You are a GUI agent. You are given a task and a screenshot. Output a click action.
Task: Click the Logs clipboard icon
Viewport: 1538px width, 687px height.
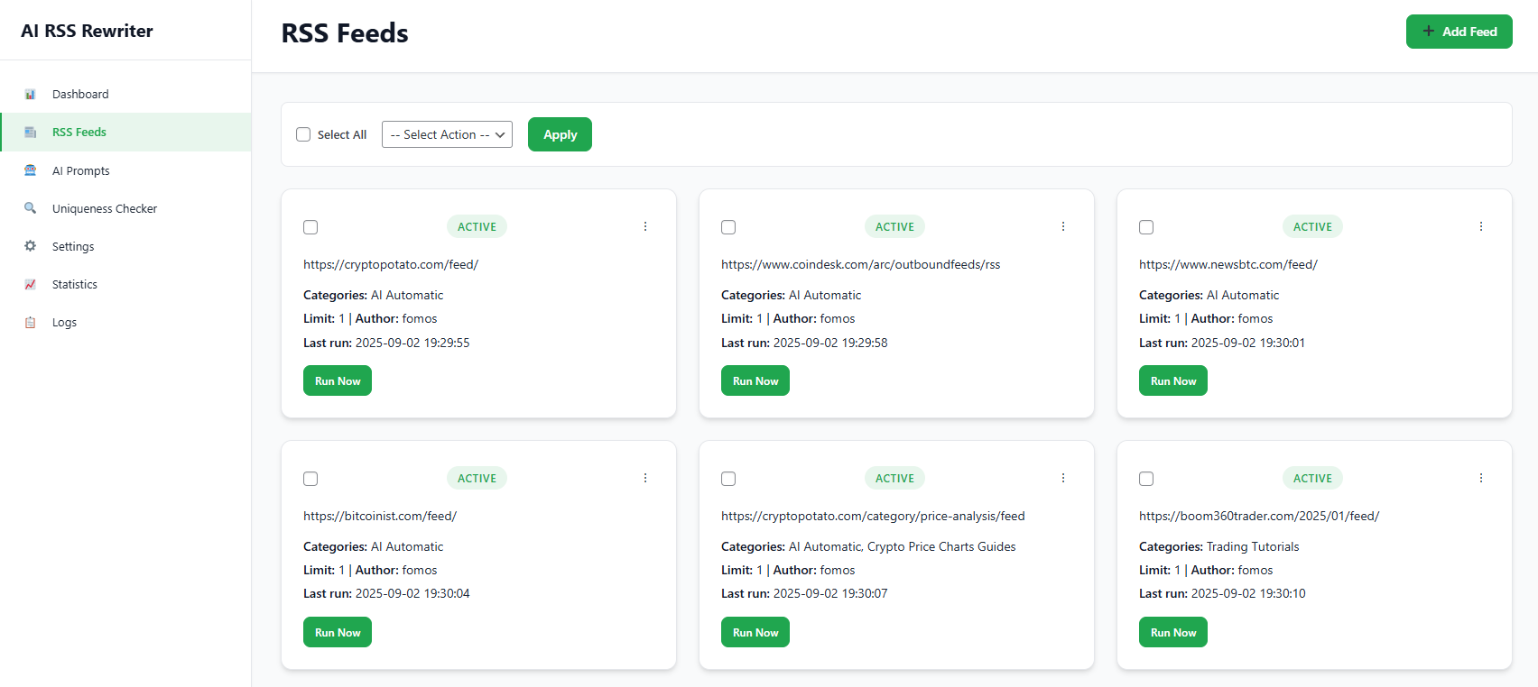(30, 322)
